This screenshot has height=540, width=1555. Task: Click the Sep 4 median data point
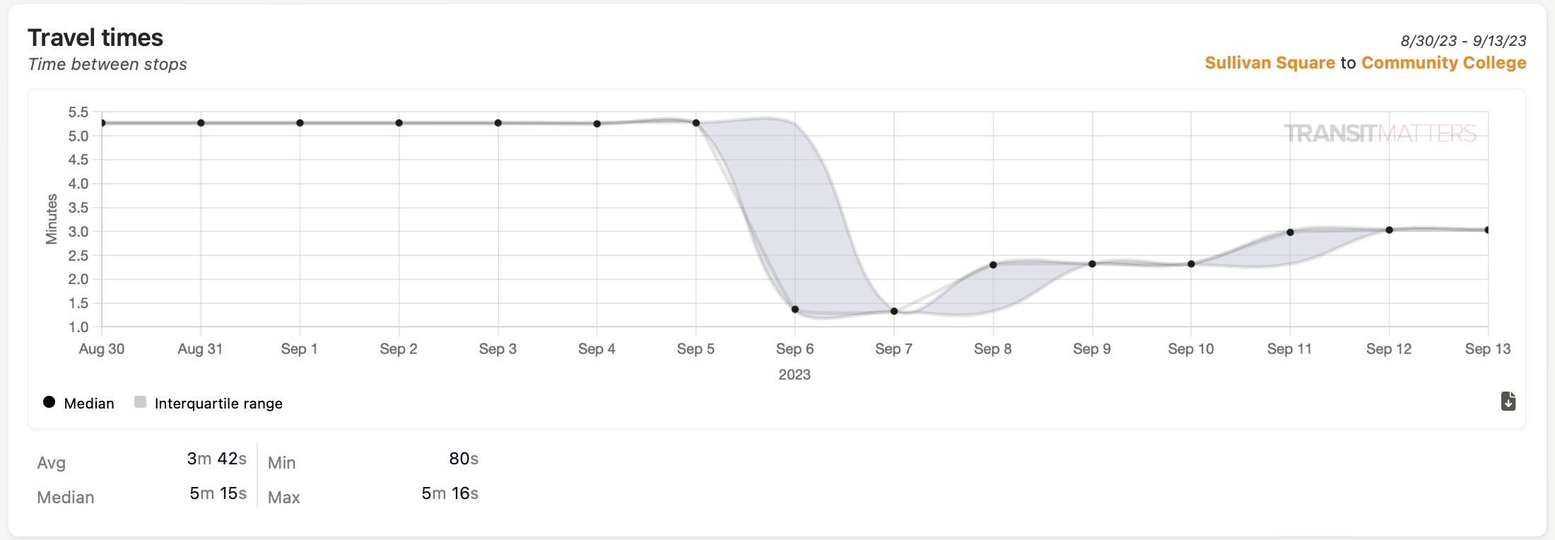point(597,124)
